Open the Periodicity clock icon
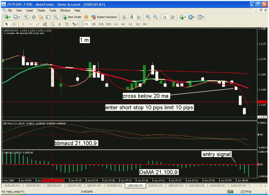The image size is (269, 195). pos(190,17)
